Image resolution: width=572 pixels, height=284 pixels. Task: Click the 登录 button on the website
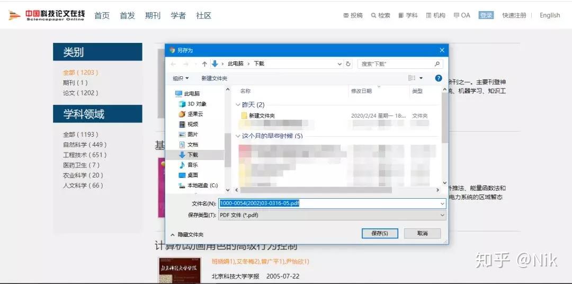click(x=486, y=15)
